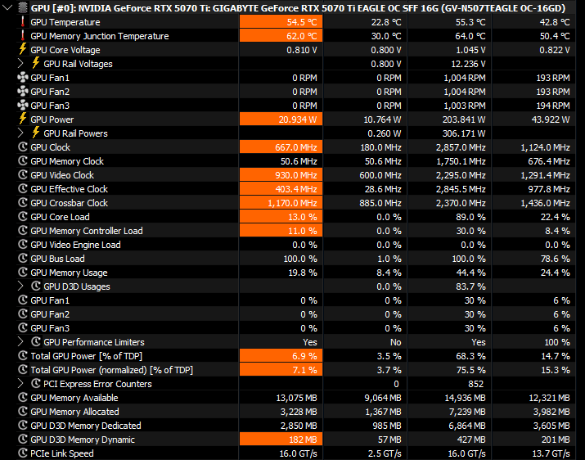The width and height of the screenshot is (585, 460).
Task: Click the icon next to PCIe Link Speed
Action: click(x=22, y=453)
